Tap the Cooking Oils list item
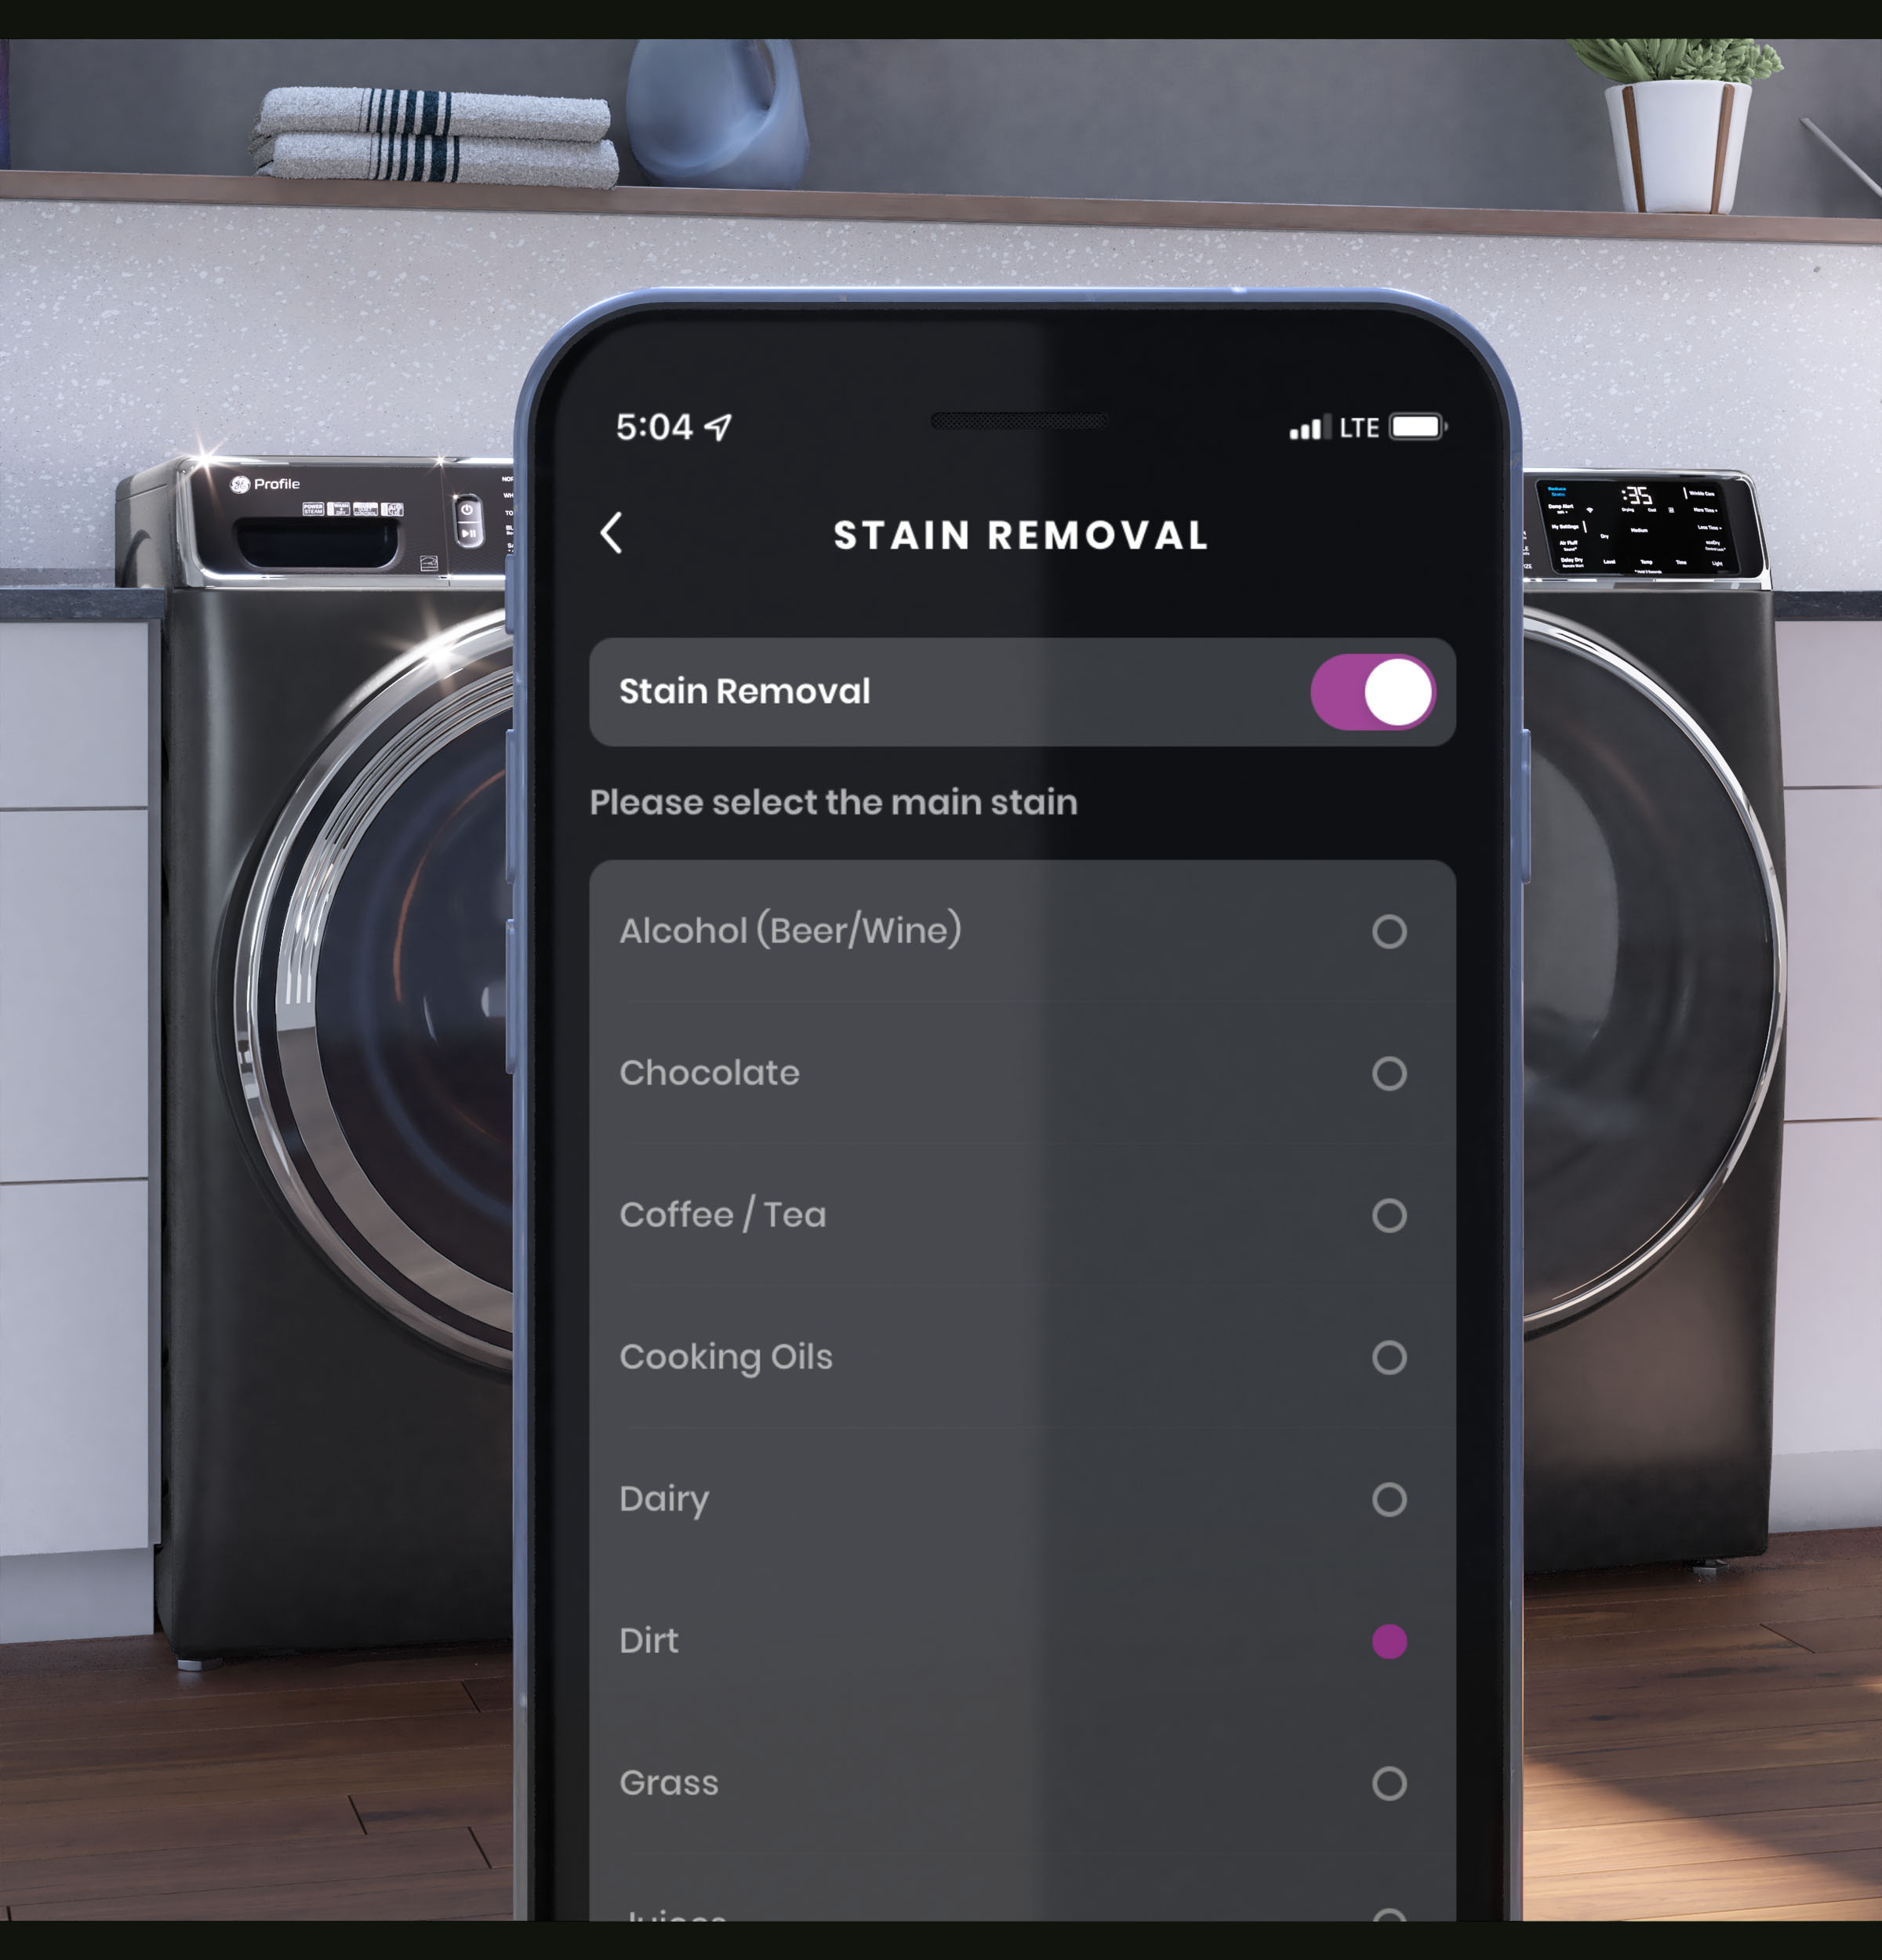The height and width of the screenshot is (1960, 1882). (1021, 1356)
